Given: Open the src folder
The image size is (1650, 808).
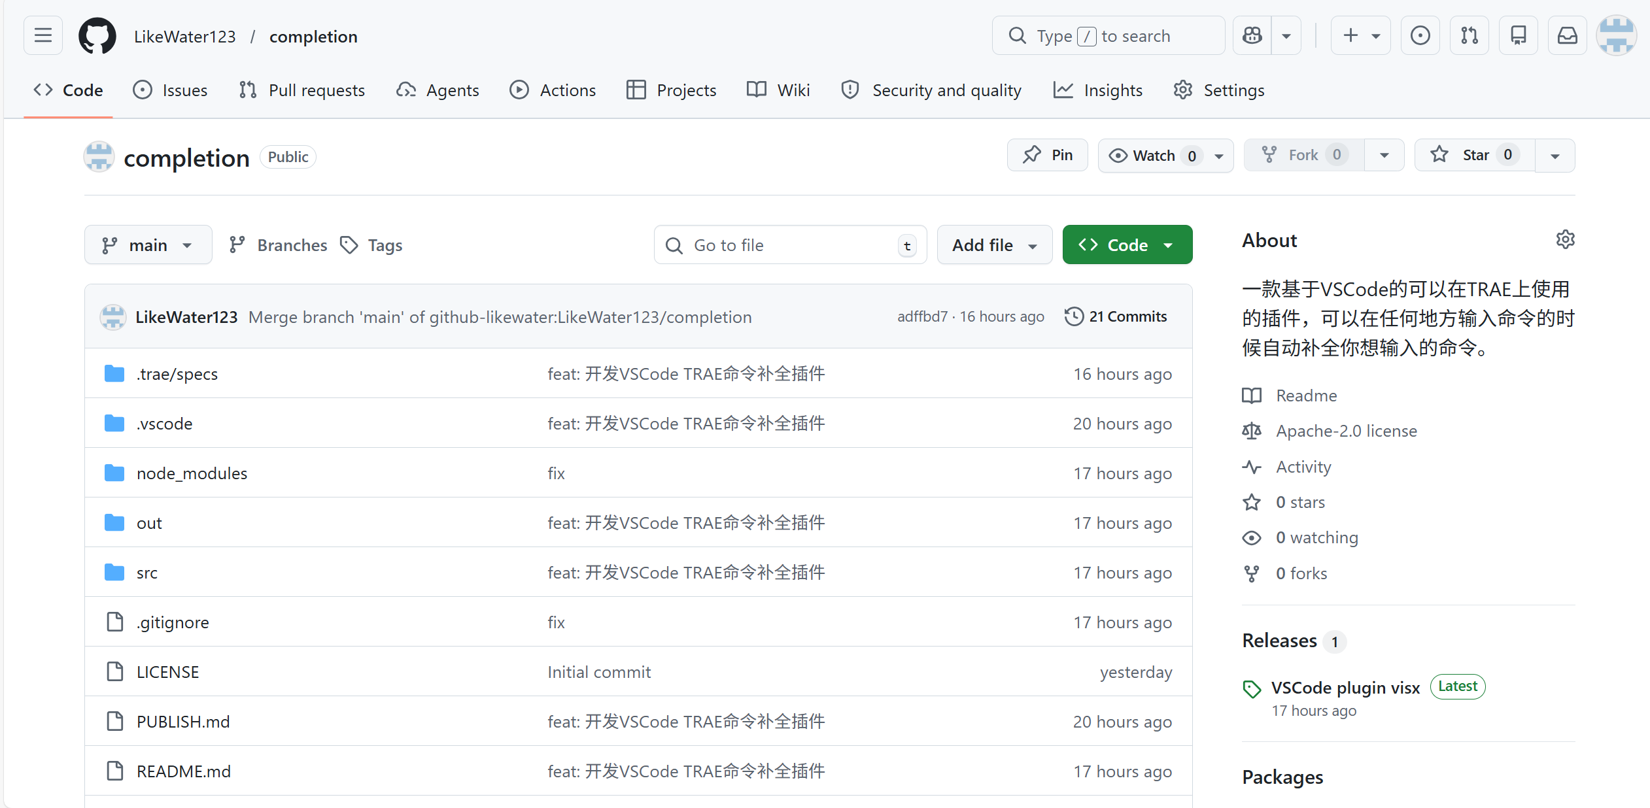Looking at the screenshot, I should pos(146,573).
